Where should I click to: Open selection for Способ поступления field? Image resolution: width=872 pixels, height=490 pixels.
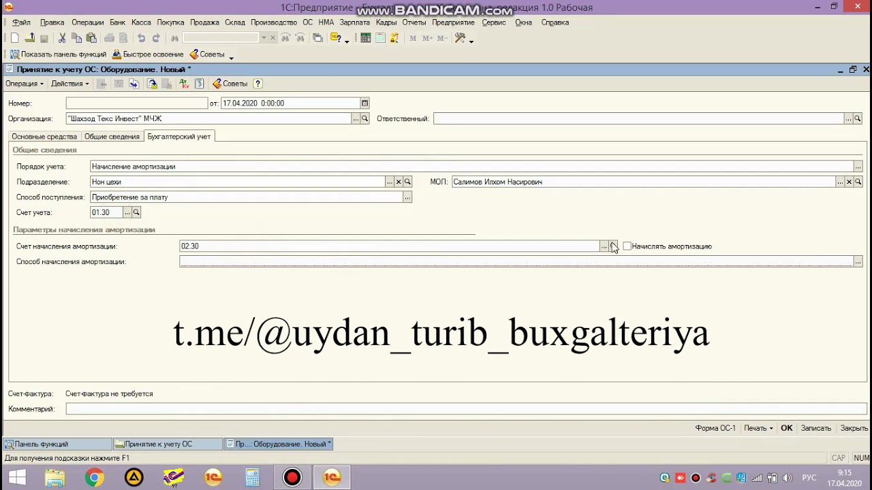(407, 197)
